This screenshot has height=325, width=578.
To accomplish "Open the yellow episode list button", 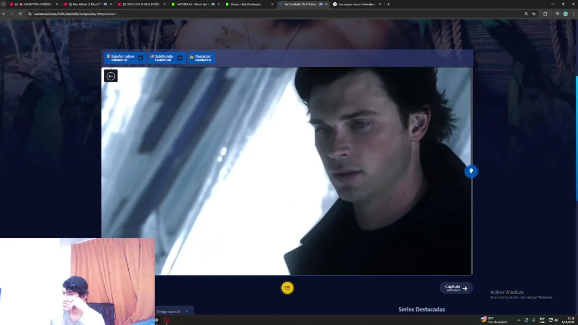I will point(287,288).
